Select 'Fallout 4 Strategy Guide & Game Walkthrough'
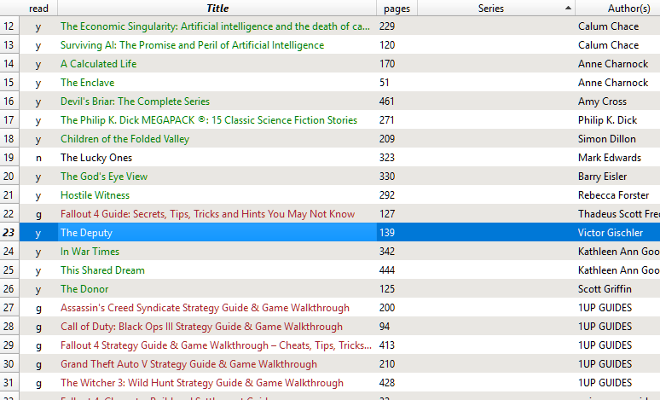The width and height of the screenshot is (660, 400). click(216, 345)
